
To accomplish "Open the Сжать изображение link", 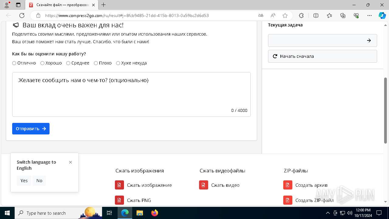I will (149, 185).
